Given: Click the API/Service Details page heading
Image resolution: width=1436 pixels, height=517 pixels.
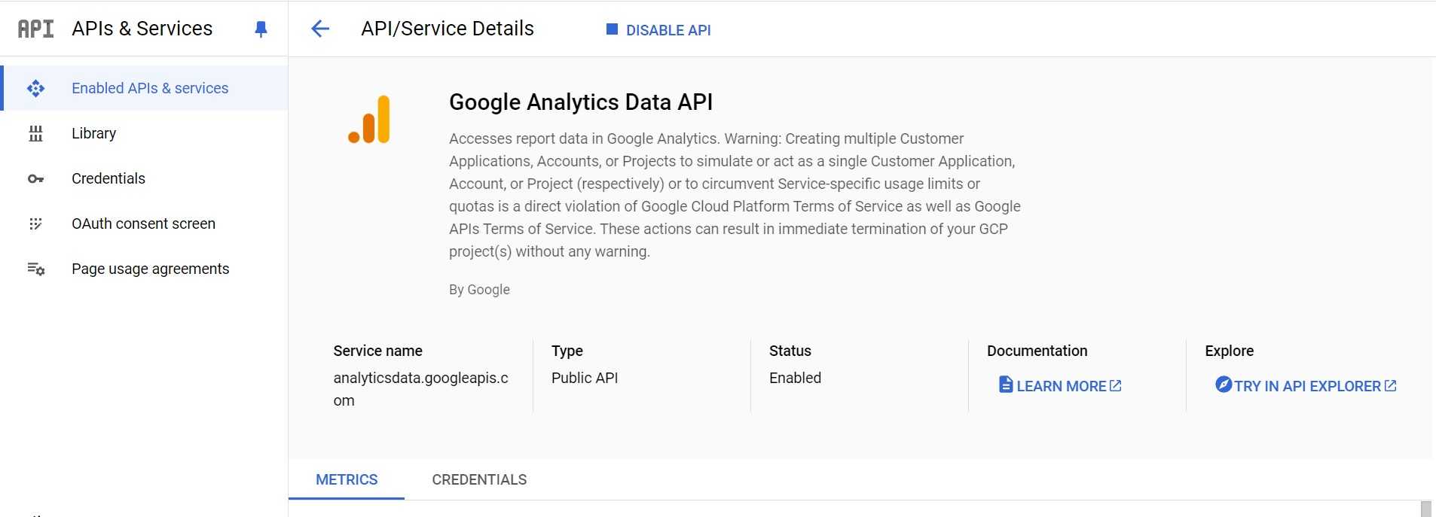Looking at the screenshot, I should pyautogui.click(x=448, y=29).
